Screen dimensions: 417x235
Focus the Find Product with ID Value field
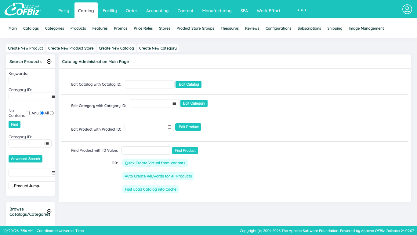click(x=146, y=151)
